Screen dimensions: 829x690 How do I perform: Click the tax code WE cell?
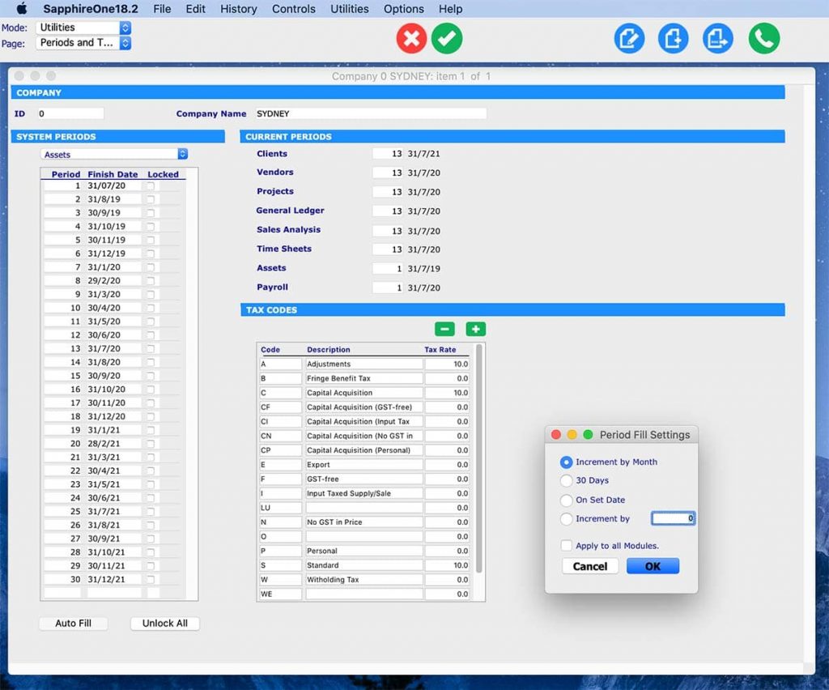click(x=280, y=594)
